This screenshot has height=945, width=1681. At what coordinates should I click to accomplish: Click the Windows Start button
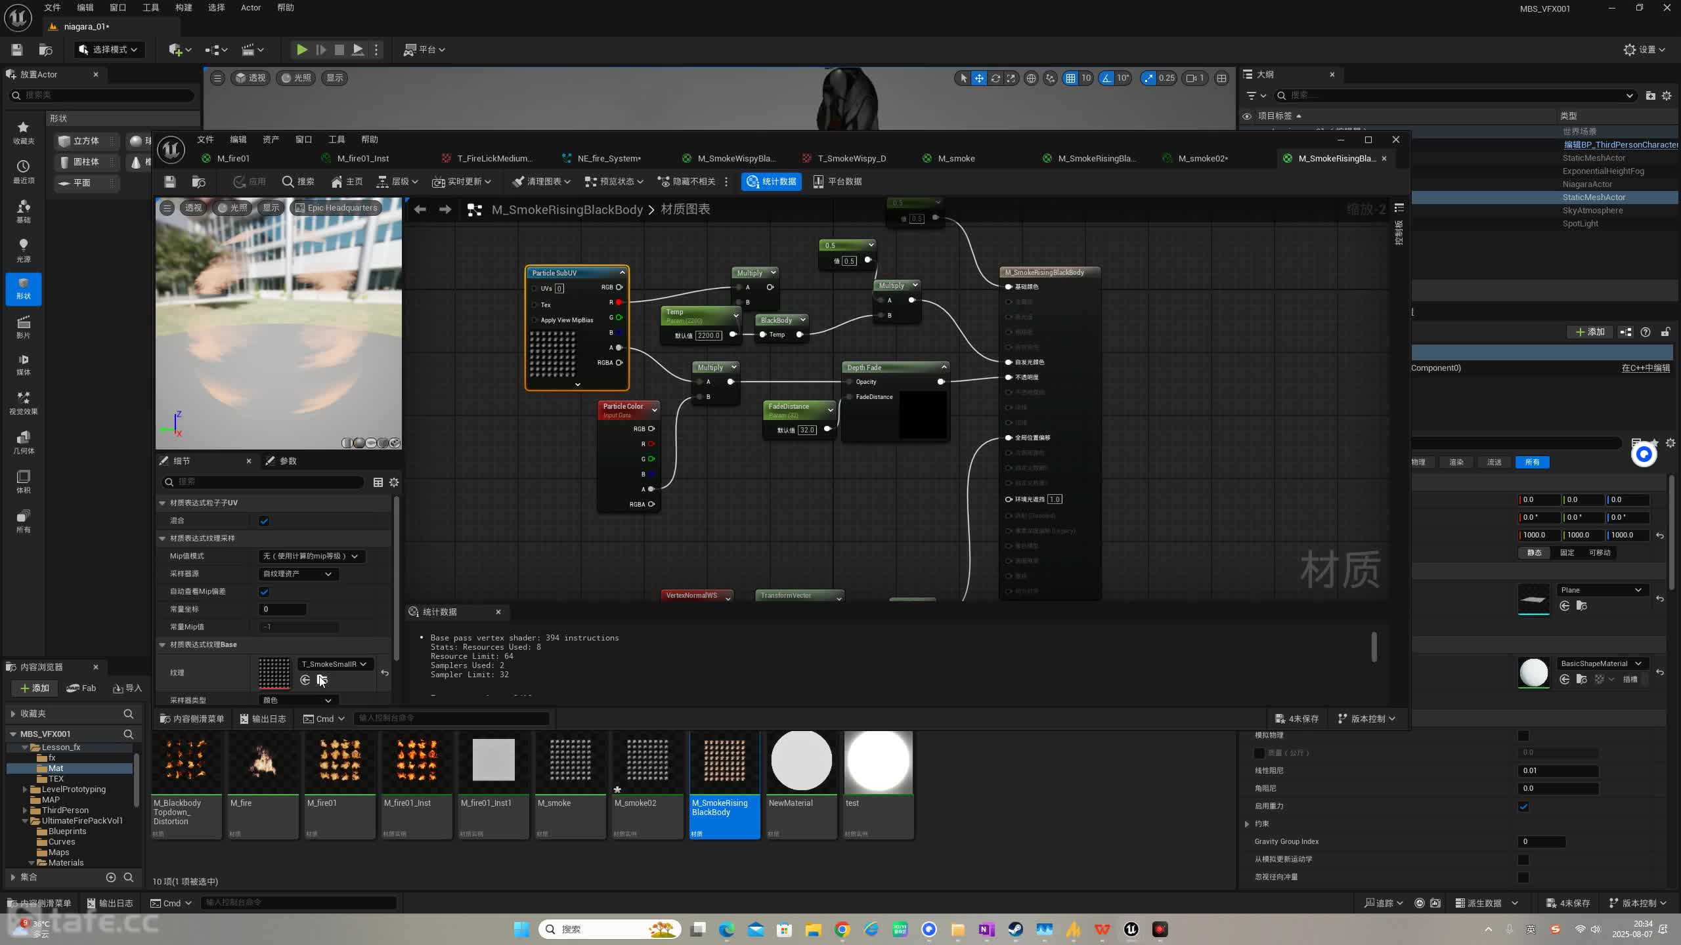coord(521,929)
